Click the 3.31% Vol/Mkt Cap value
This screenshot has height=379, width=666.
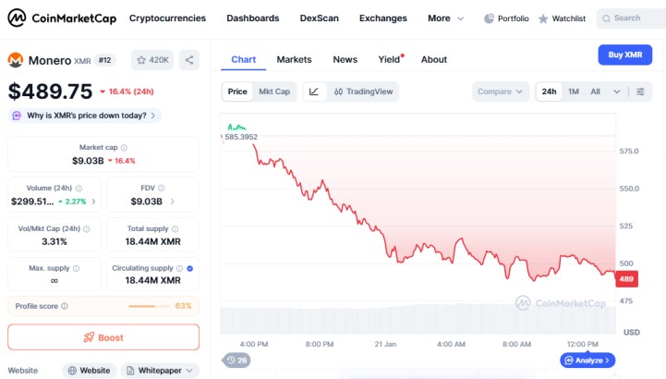[x=54, y=242]
